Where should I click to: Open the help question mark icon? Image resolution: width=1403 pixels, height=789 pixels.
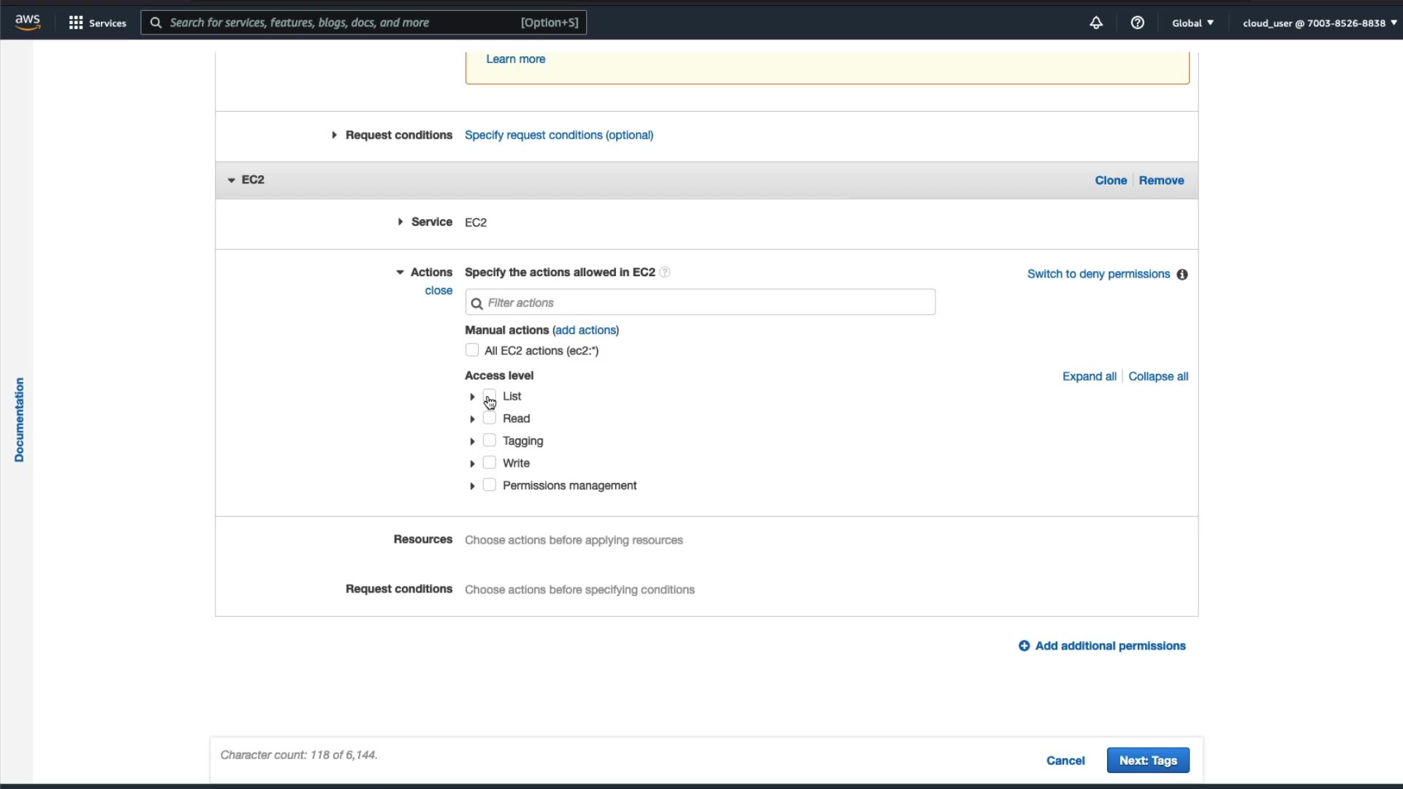coord(1137,23)
